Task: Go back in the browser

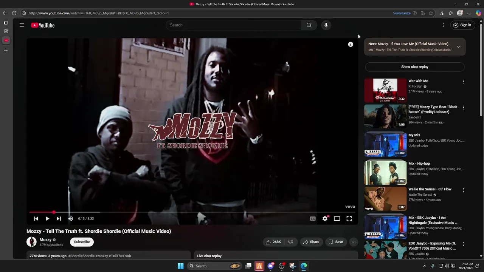Action: click(x=5, y=13)
